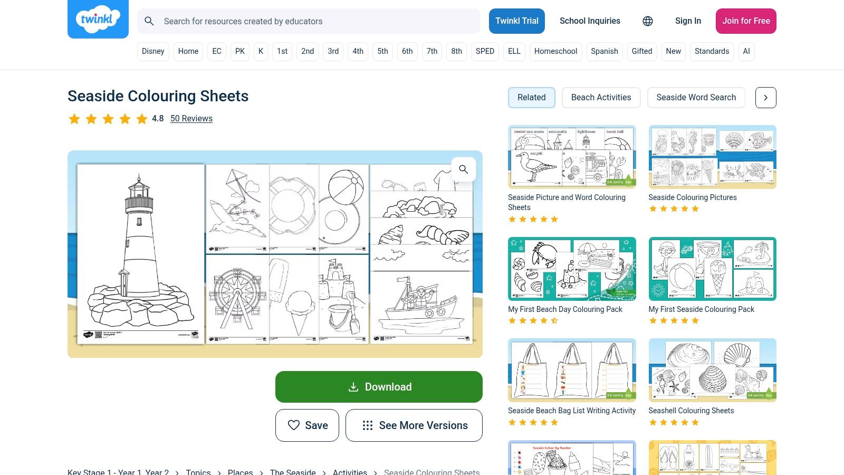Click the download icon on the green button
Screen dimensions: 844x475
point(352,387)
